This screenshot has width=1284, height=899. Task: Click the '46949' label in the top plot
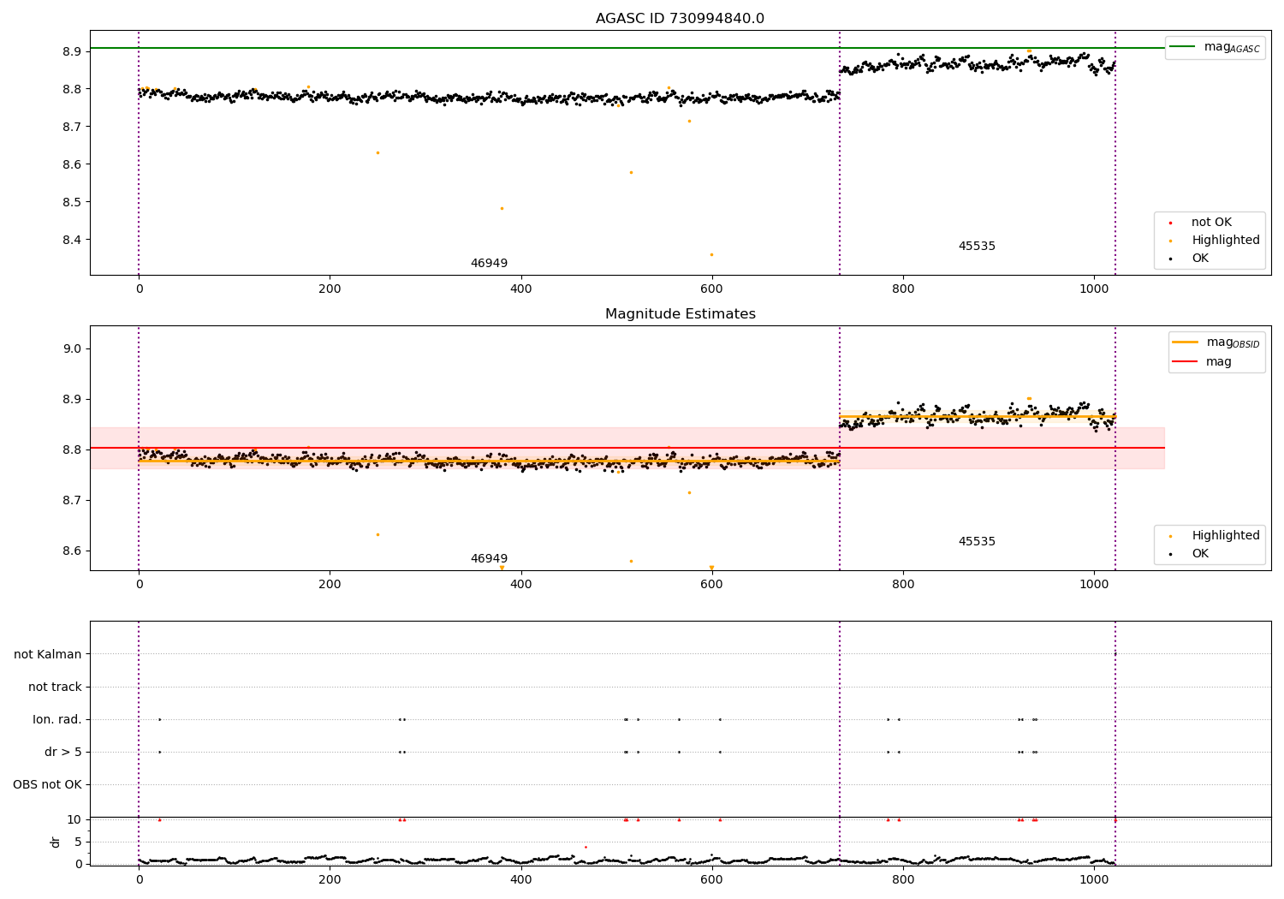click(489, 264)
